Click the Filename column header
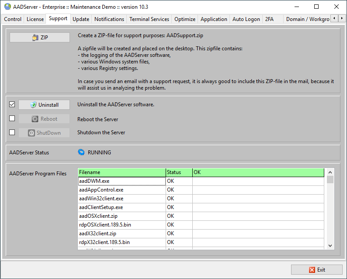 click(x=121, y=172)
